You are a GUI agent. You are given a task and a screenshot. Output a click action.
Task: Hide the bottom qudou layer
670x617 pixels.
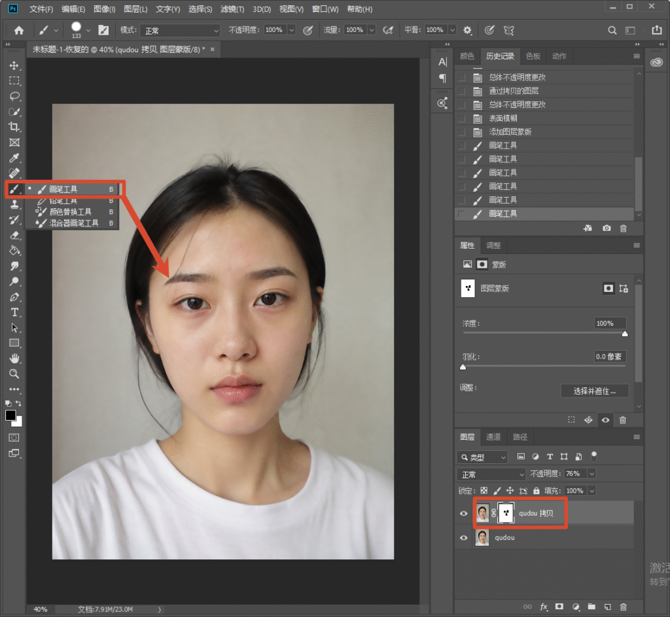464,538
